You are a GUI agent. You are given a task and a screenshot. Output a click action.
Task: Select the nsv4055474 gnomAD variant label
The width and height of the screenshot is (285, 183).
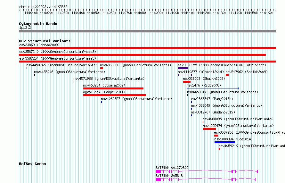(238, 126)
